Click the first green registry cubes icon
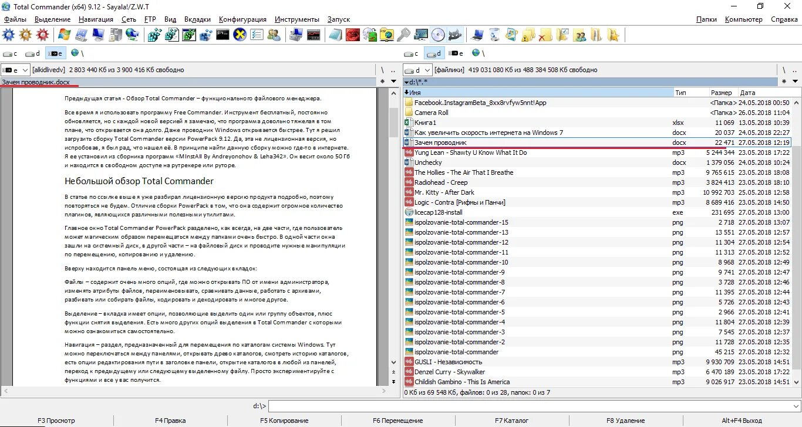 [x=154, y=35]
